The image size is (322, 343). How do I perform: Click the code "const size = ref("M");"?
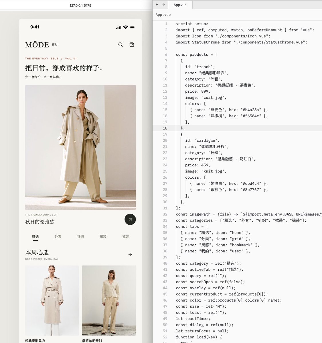201,306
